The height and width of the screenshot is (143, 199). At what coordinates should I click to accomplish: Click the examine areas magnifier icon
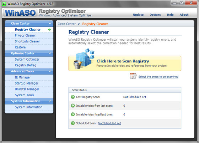(133, 76)
